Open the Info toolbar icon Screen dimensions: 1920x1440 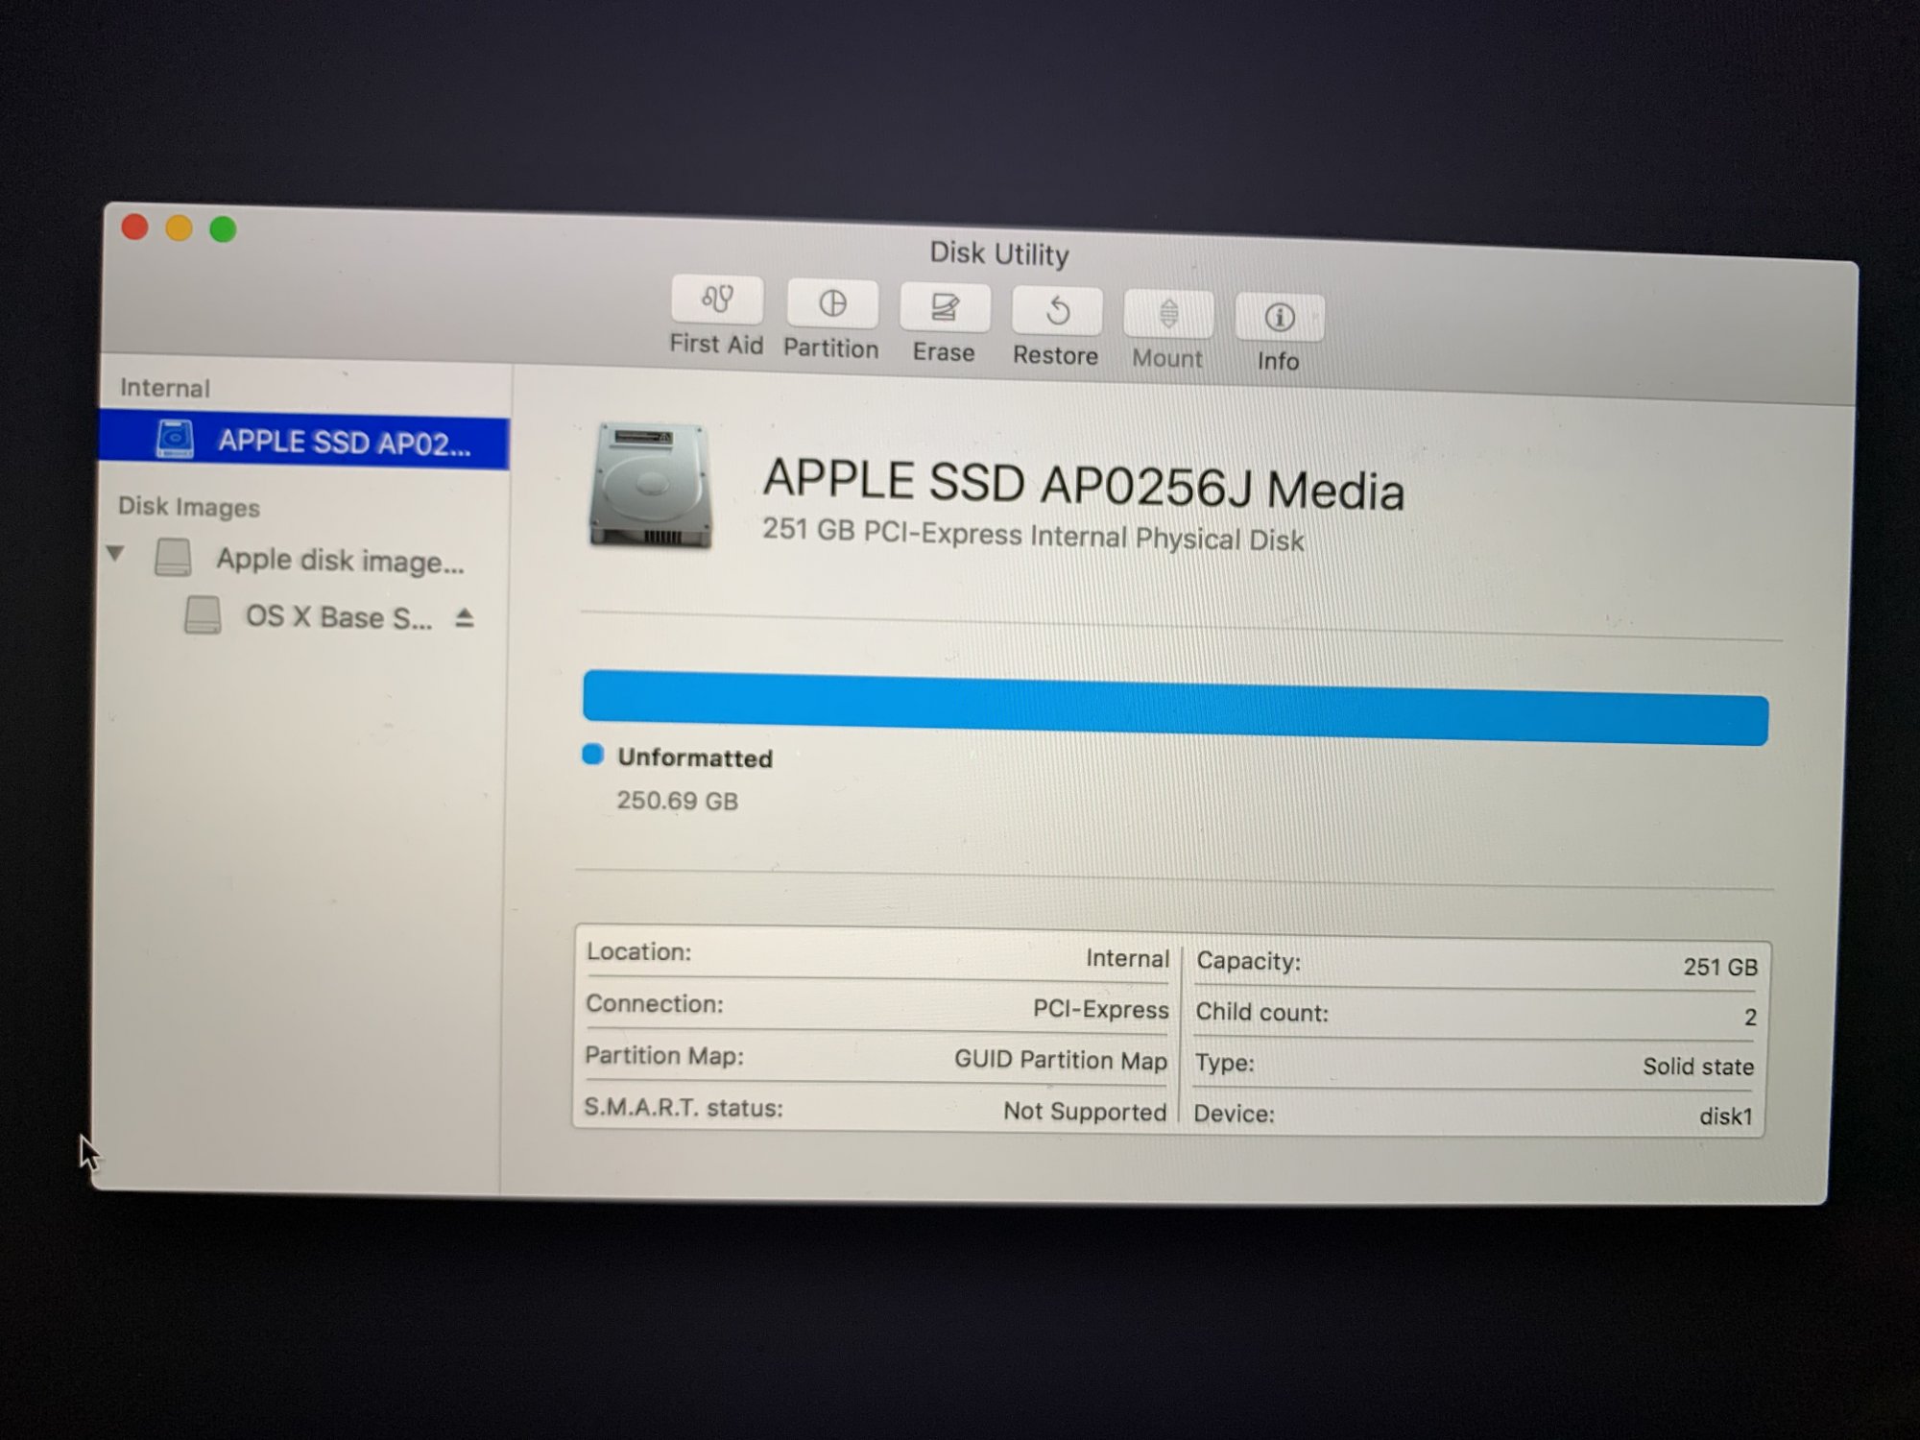[x=1279, y=318]
